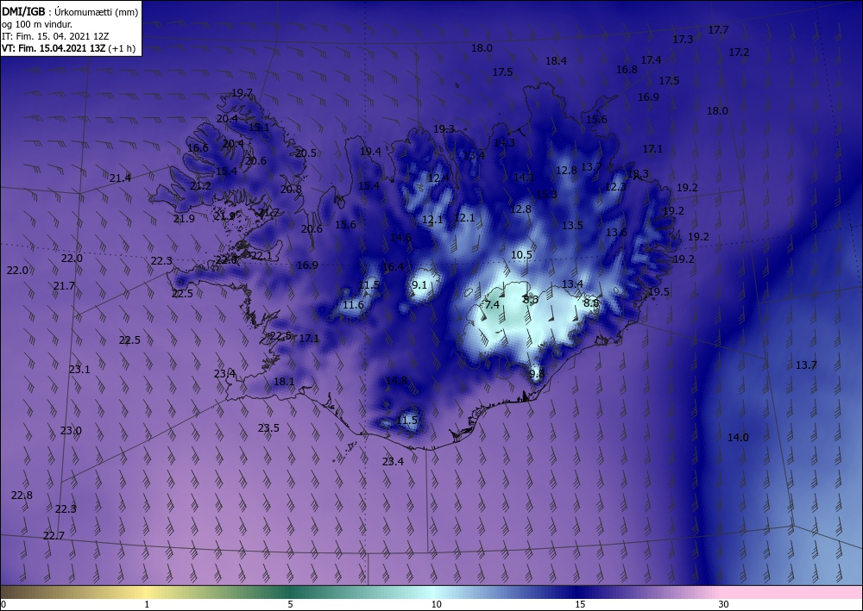Click the 11.6 value label

(x=353, y=305)
